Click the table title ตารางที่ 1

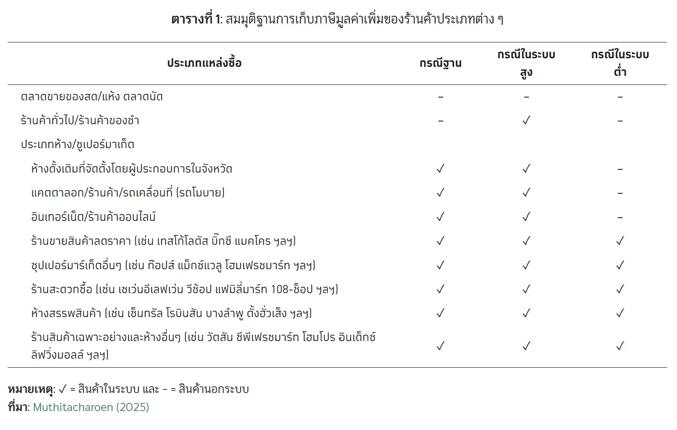[195, 19]
